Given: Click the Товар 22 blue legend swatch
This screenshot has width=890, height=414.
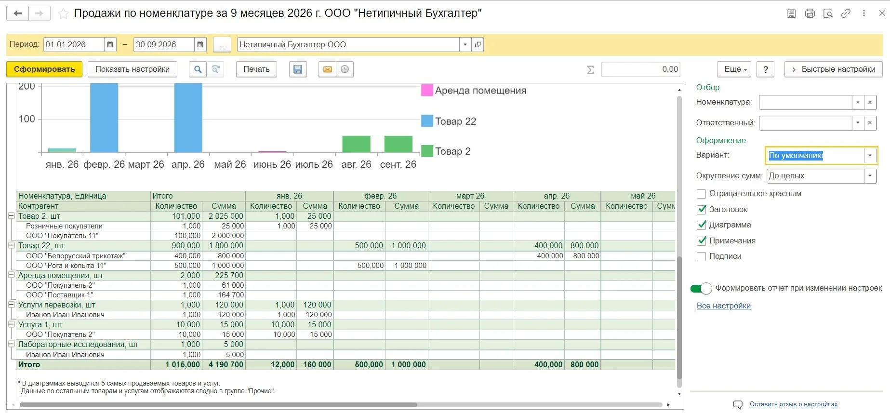Looking at the screenshot, I should 427,121.
